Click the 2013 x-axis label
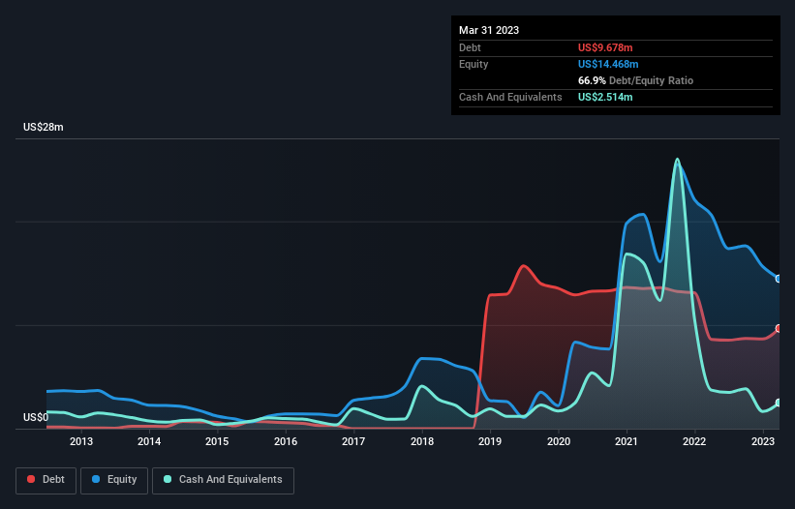 81,441
